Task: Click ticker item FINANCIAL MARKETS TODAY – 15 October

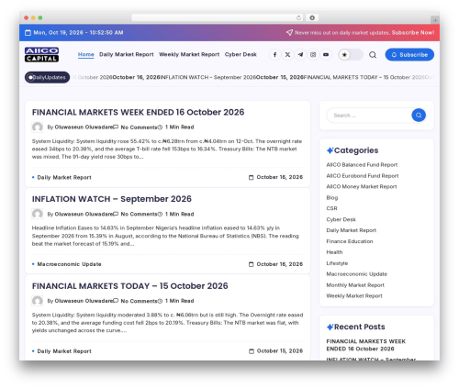Action: (364, 77)
